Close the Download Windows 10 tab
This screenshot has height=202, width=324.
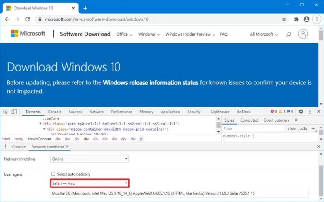point(73,8)
